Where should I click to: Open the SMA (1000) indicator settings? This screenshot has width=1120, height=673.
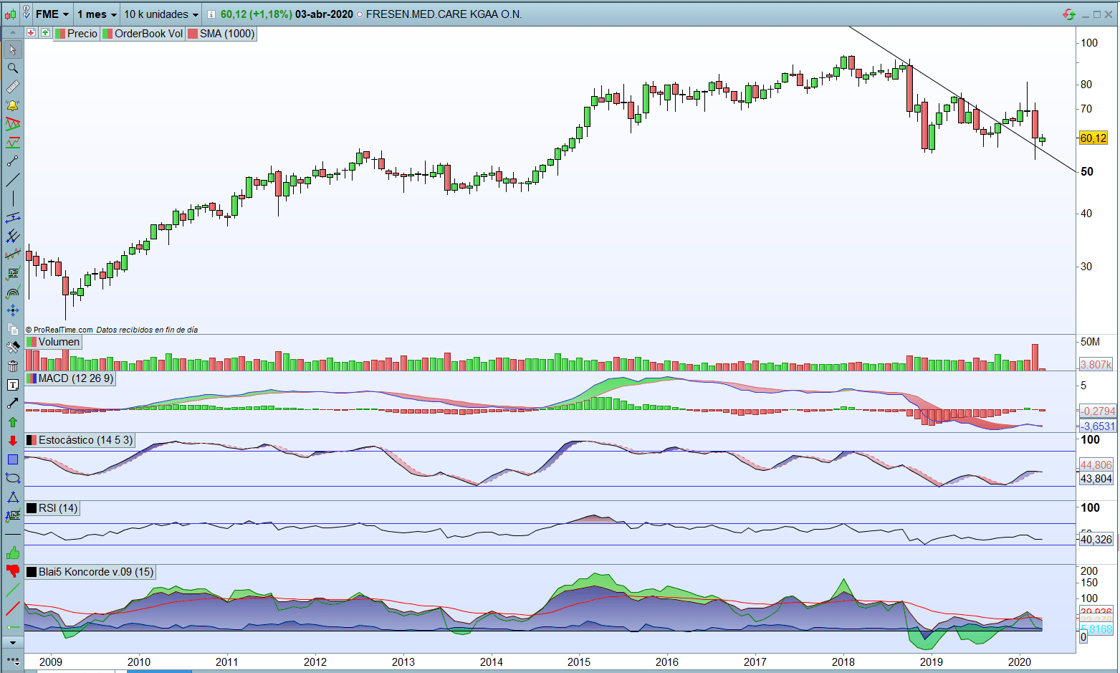tap(221, 34)
